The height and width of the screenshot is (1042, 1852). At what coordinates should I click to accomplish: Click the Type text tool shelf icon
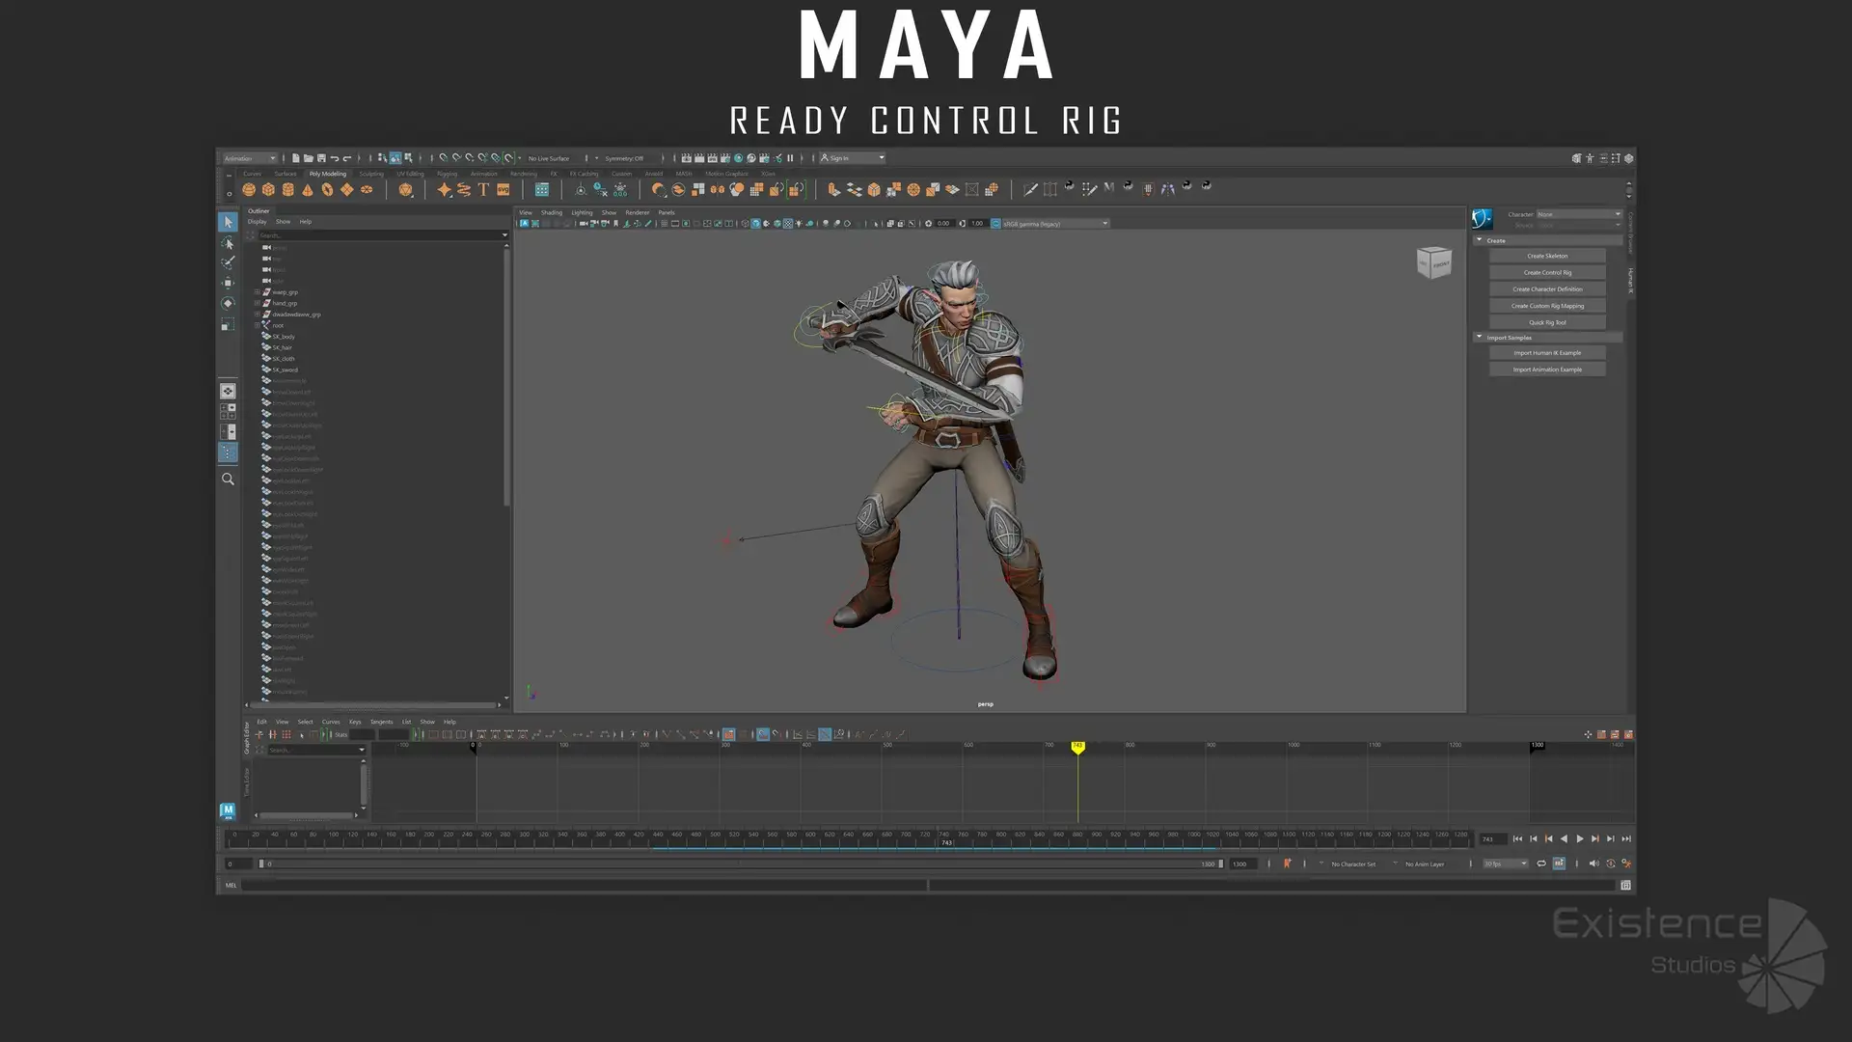(x=483, y=190)
